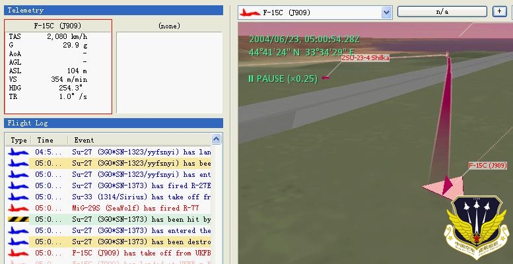Click the Flight Log panel title bar
513x264 pixels.
pos(114,123)
